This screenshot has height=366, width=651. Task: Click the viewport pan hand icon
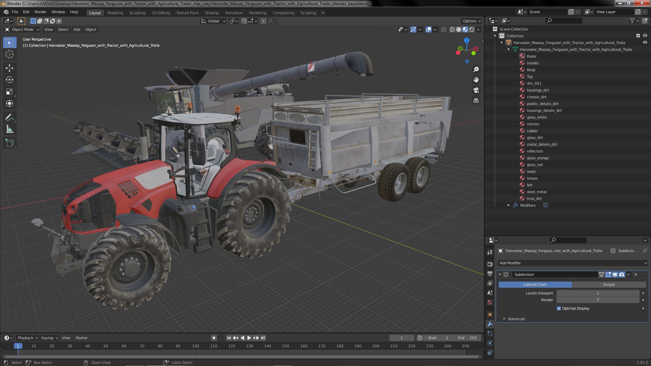[x=476, y=80]
